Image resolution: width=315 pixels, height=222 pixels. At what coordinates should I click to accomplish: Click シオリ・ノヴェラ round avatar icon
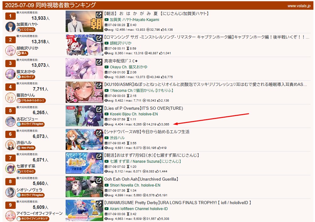pos(10,192)
